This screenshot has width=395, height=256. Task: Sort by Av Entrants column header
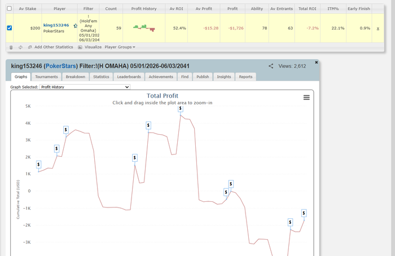tap(282, 8)
